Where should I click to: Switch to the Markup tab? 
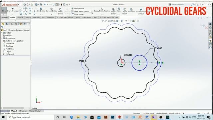tap(28, 18)
